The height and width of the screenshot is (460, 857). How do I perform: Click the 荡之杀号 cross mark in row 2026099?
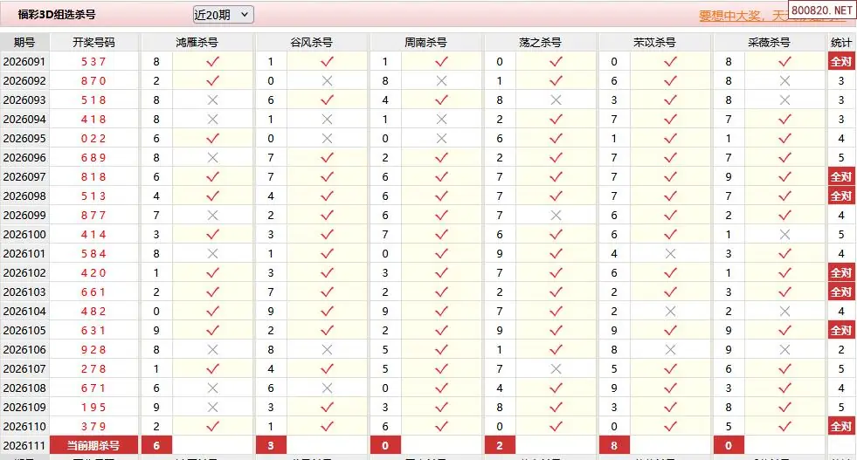tap(556, 215)
